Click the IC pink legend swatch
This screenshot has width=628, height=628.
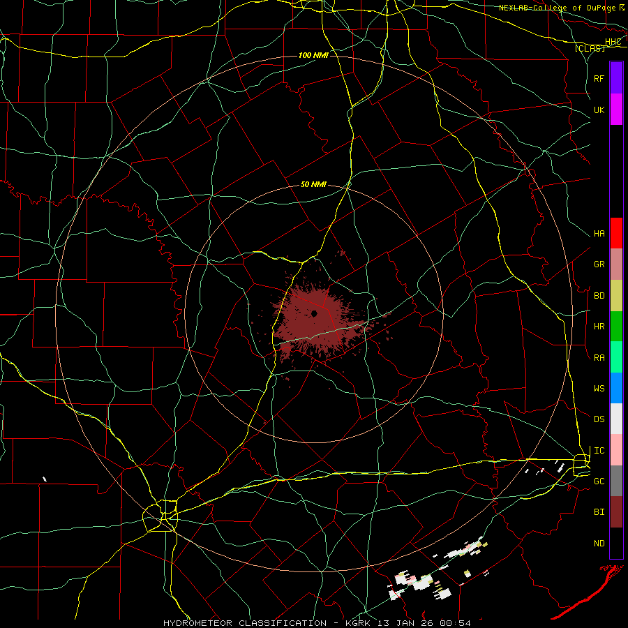point(616,450)
